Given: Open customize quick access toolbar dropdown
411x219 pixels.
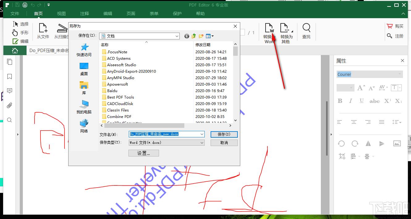Looking at the screenshot, I should [48, 5].
